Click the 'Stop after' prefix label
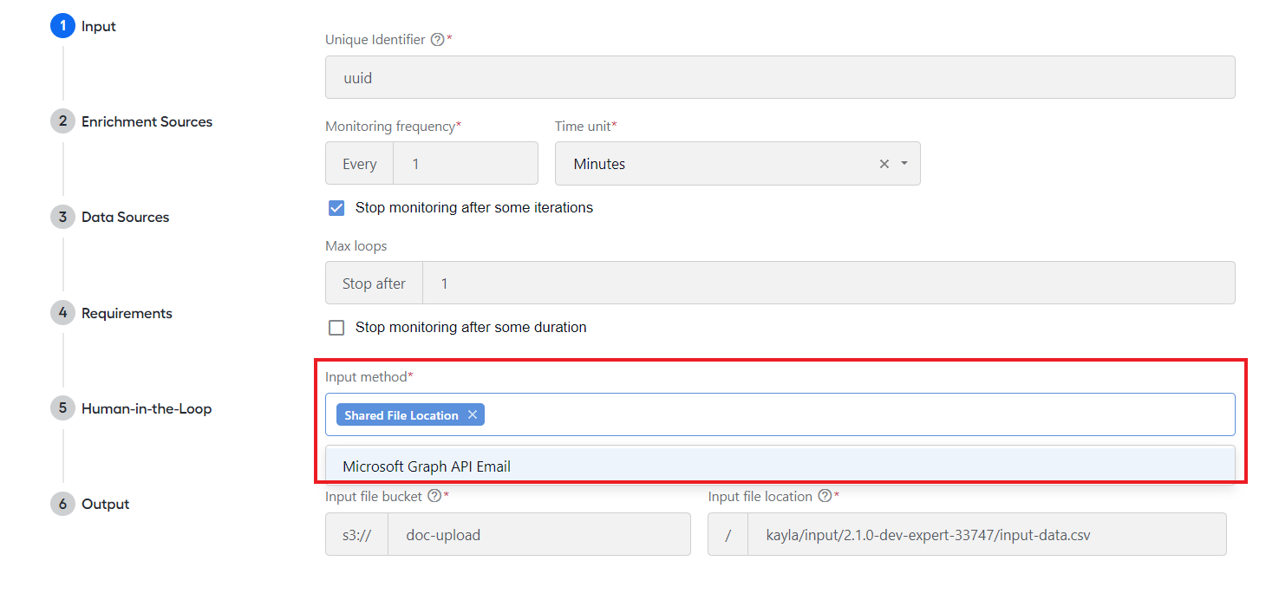The width and height of the screenshot is (1279, 613). click(x=374, y=284)
